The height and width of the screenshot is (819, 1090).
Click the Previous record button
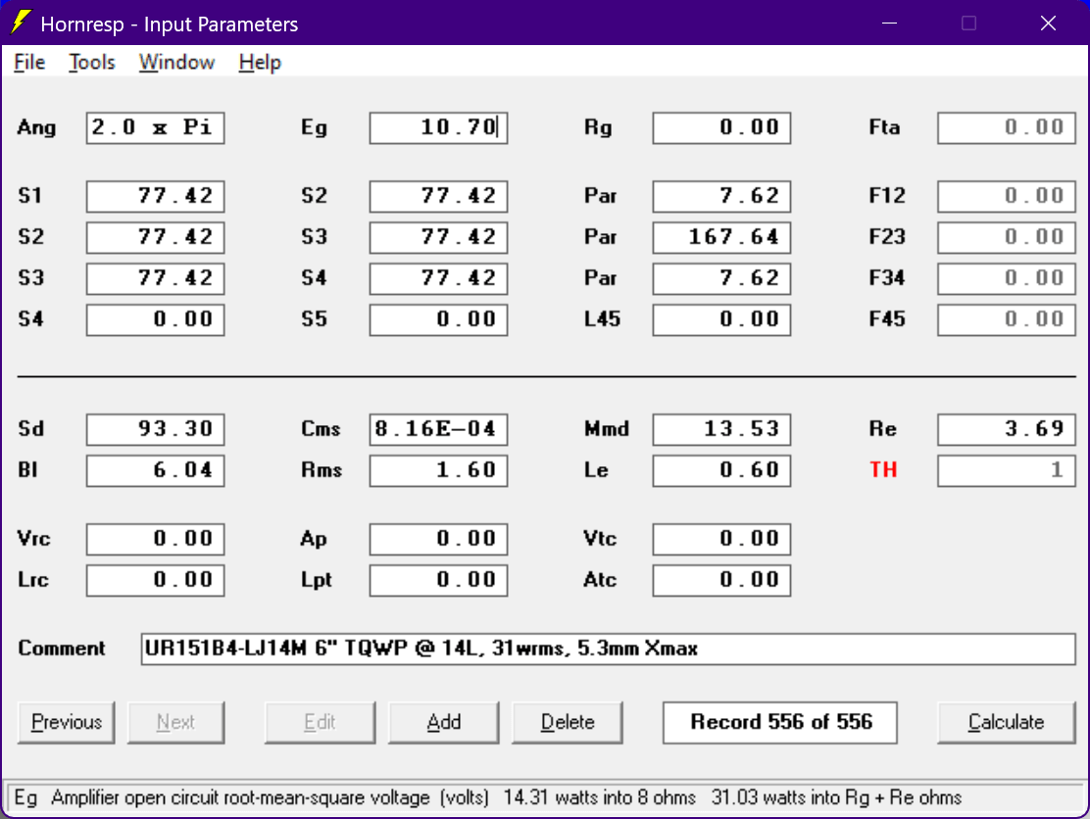click(x=66, y=722)
